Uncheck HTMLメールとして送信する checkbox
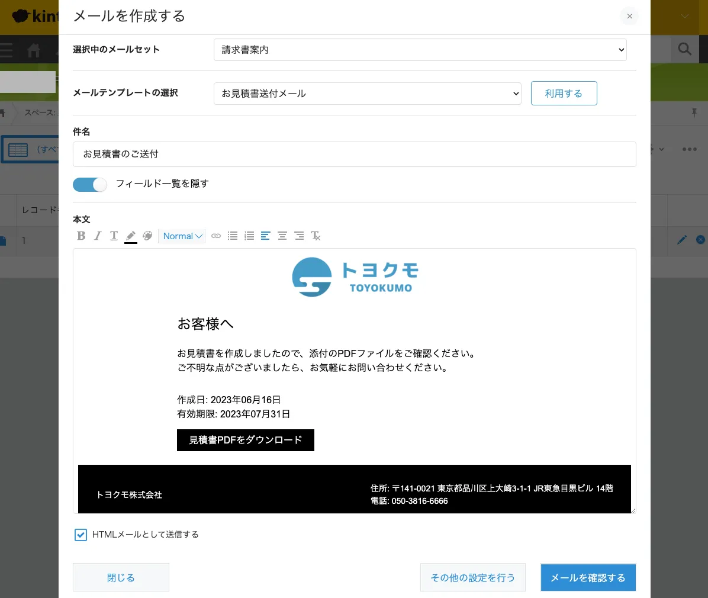This screenshot has height=598, width=708. point(81,535)
